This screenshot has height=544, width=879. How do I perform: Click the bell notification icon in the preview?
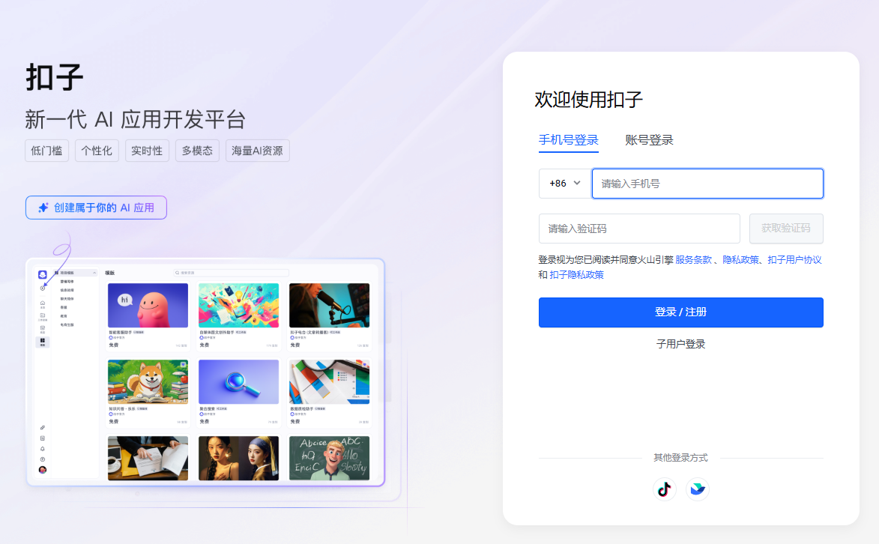(43, 448)
